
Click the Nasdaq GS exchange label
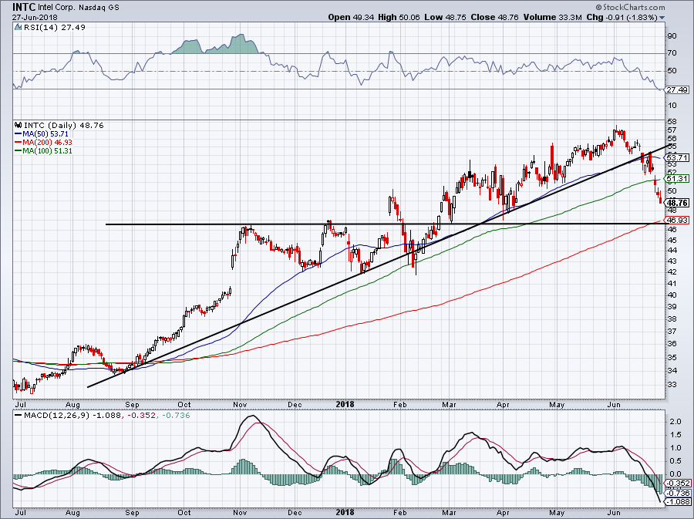click(99, 8)
